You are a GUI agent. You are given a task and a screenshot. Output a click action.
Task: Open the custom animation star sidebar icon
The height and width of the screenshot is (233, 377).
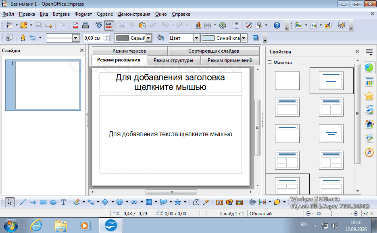point(369,96)
